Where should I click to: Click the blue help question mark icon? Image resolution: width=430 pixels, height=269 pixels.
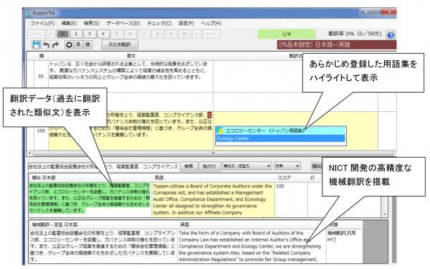(391, 35)
